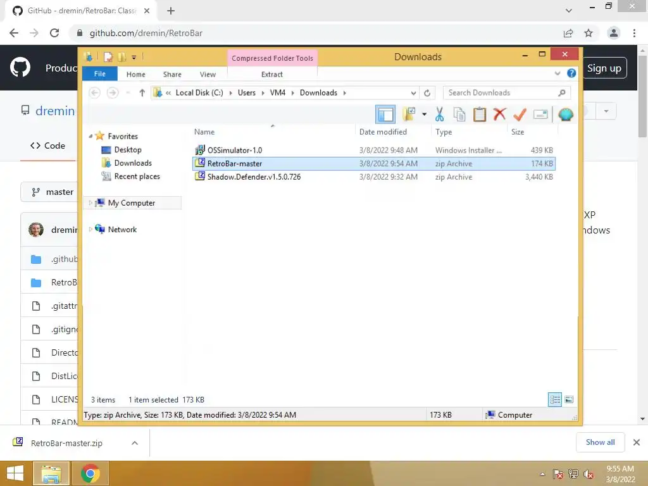Expand the My Computer tree node
The image size is (648, 486).
[90, 203]
